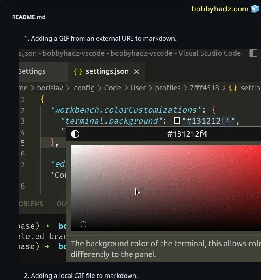This screenshot has height=280, width=261.
Task: Open the PROBLEMS panel tab
Action: click(x=31, y=204)
